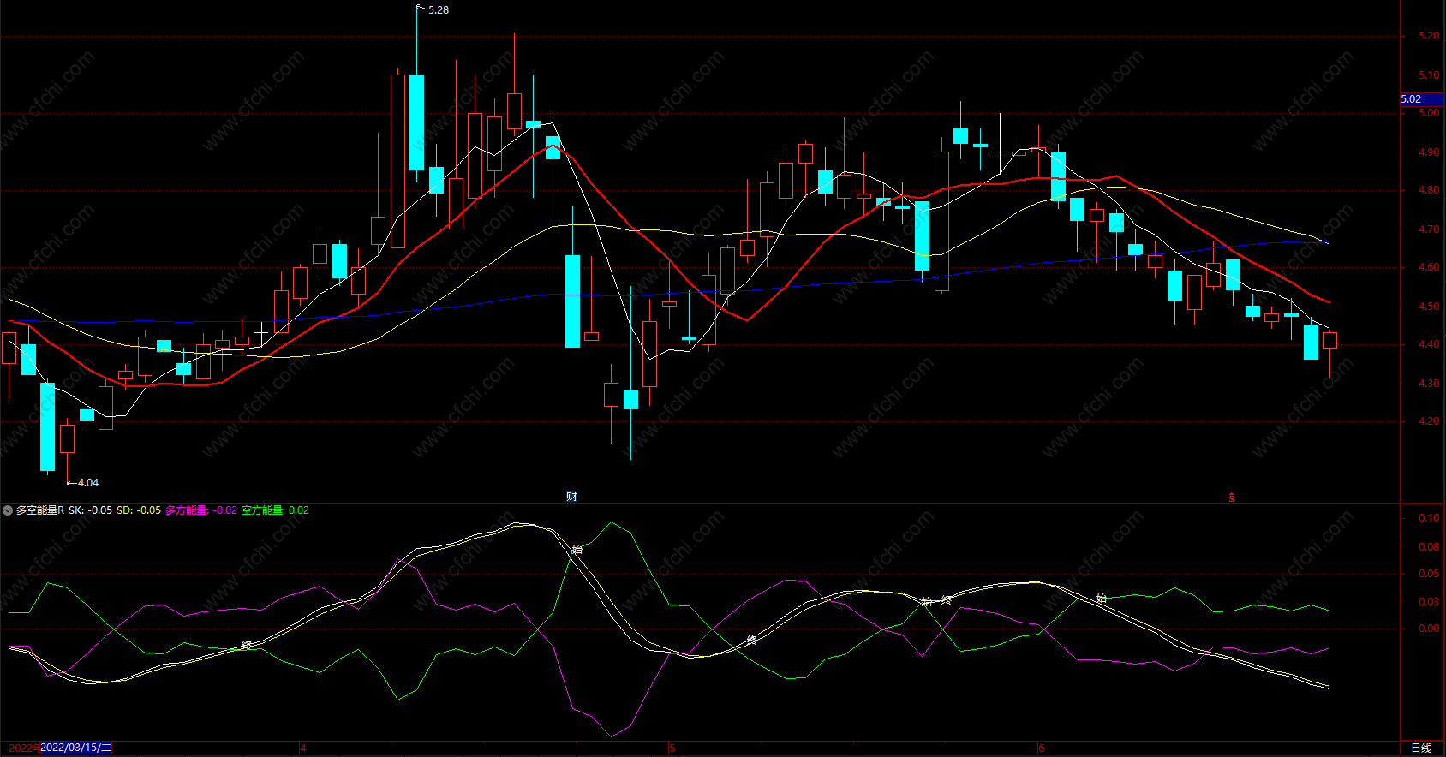The width and height of the screenshot is (1446, 757).
Task: Click the 5.28 high price label
Action: tap(438, 10)
